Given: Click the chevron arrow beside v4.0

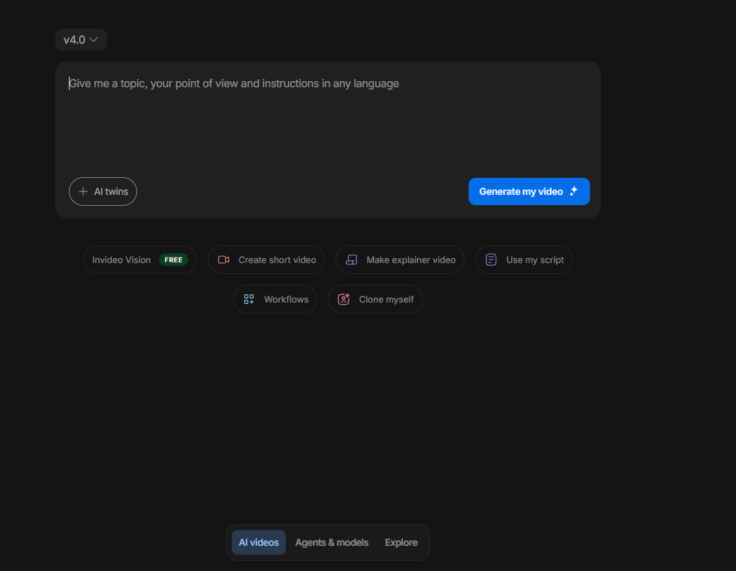Looking at the screenshot, I should tap(94, 40).
